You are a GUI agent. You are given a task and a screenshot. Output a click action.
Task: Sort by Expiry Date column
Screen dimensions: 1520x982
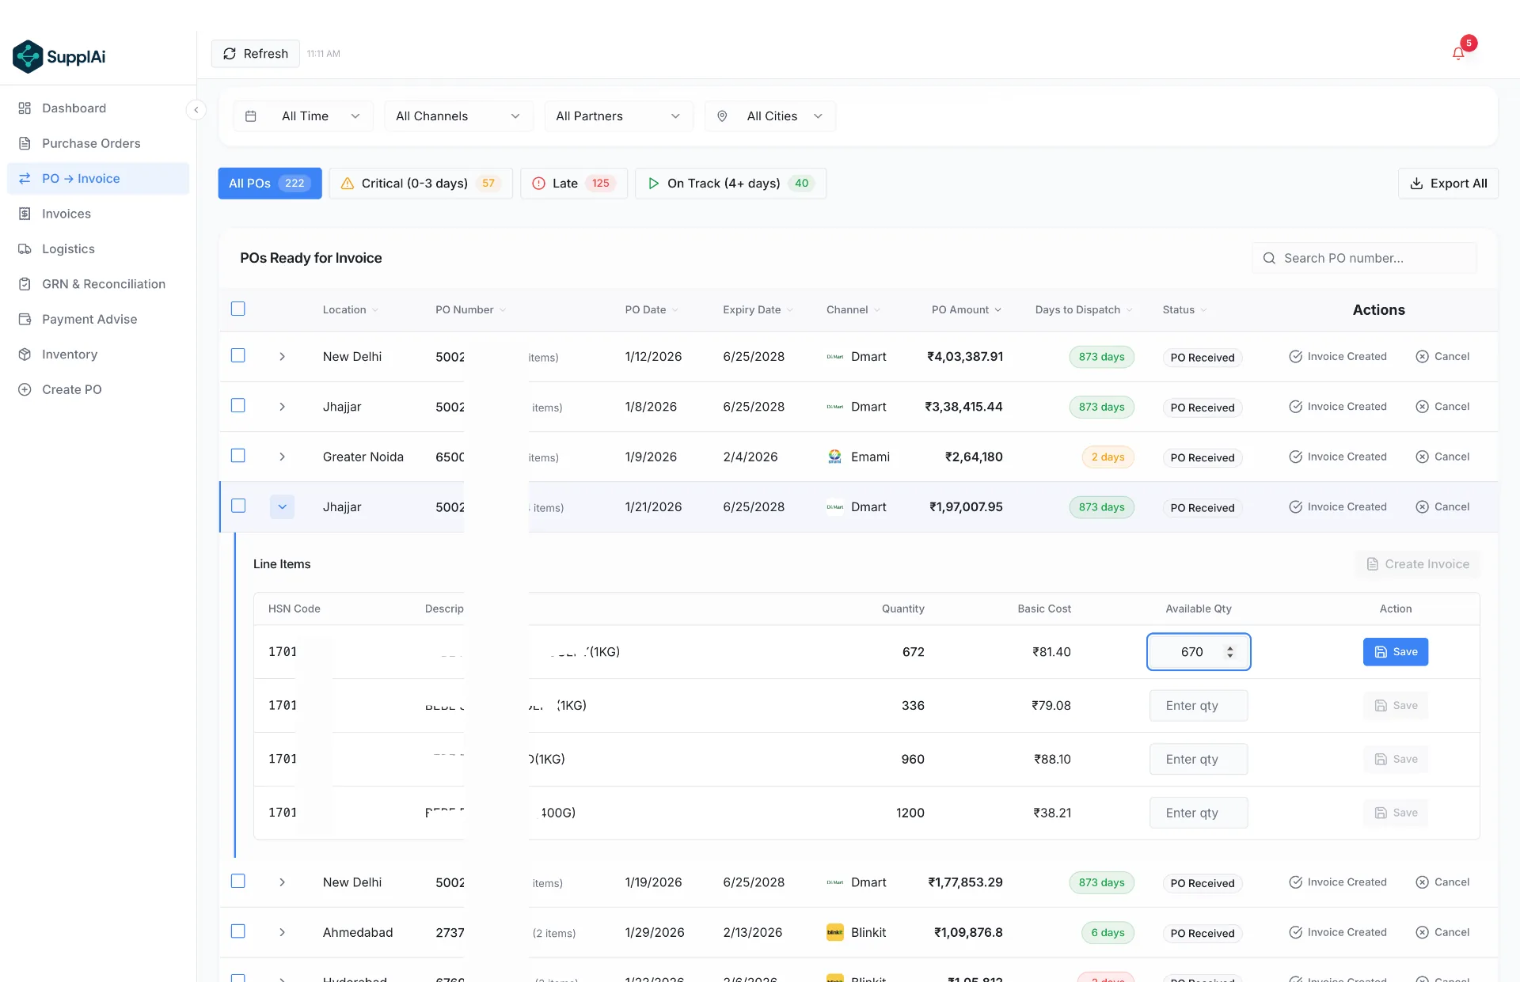click(758, 310)
